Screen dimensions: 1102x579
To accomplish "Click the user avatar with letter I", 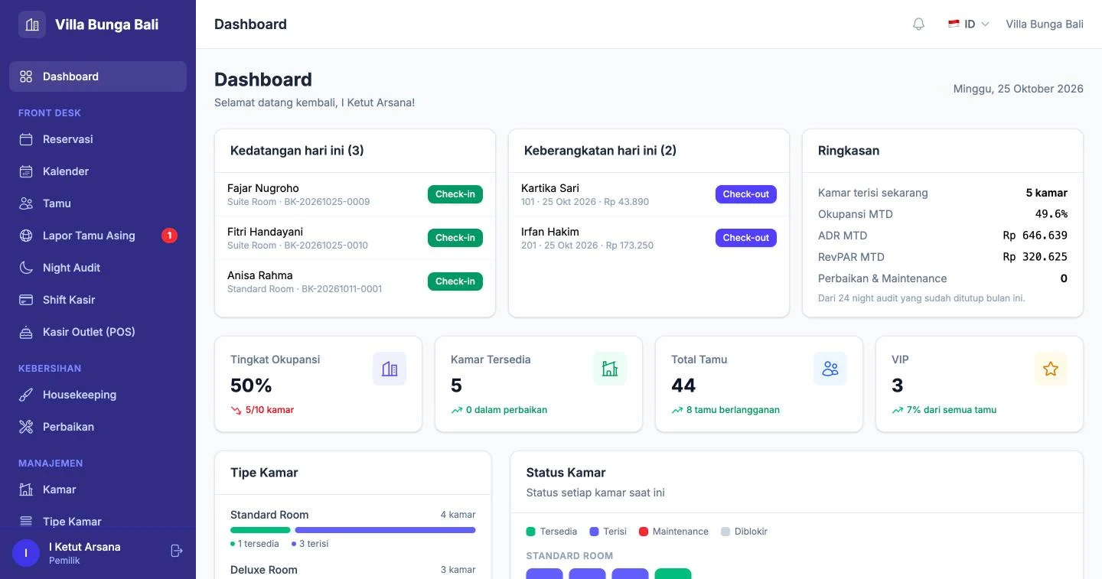I will [x=26, y=553].
